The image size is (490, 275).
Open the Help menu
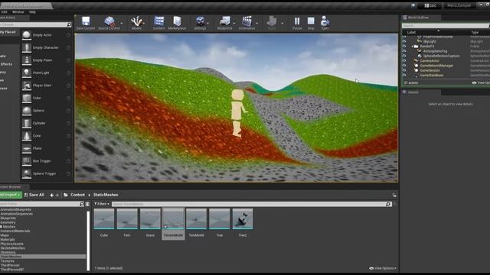[32, 12]
